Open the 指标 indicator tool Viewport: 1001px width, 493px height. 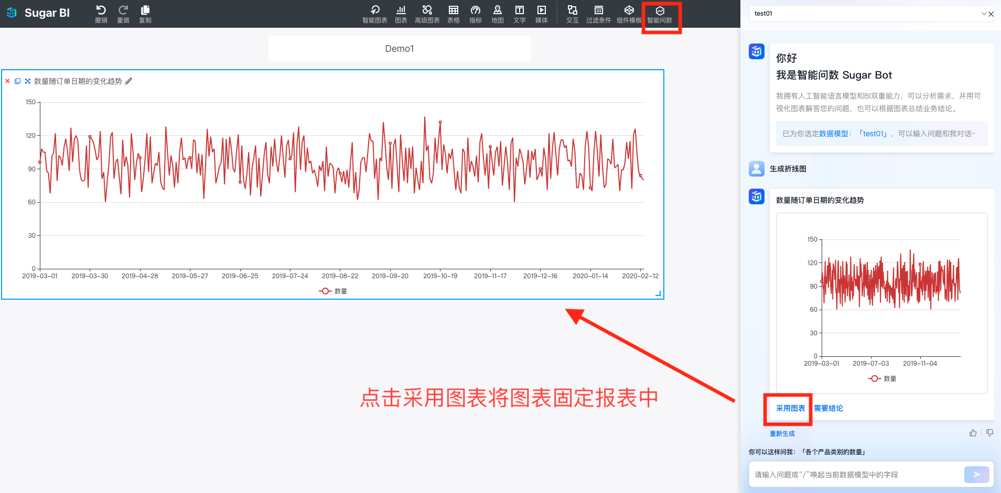pyautogui.click(x=476, y=14)
